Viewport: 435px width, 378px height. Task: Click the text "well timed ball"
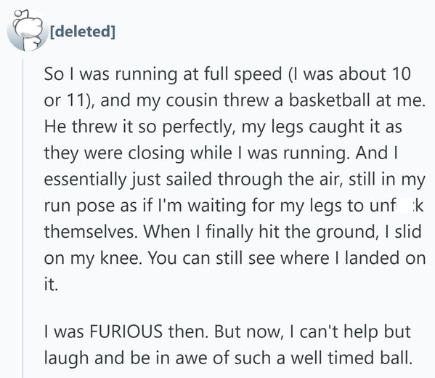pos(351,358)
